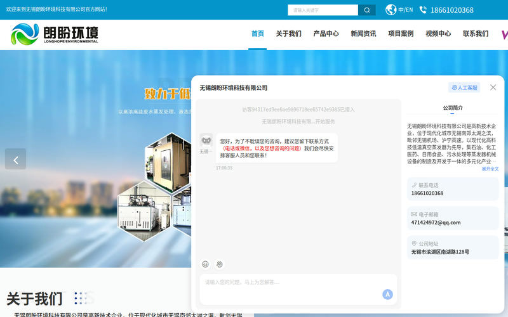This screenshot has width=508, height=317.
Task: Send the chat message with arrow button
Action: 387,294
